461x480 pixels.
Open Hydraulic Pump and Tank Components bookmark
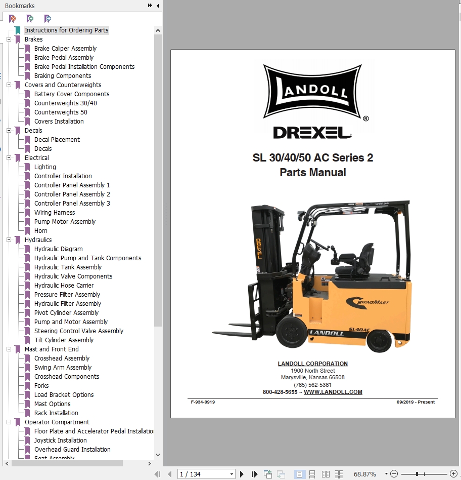[88, 258]
